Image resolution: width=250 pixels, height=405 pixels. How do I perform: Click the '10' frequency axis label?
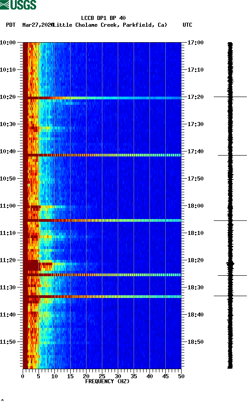(54, 376)
